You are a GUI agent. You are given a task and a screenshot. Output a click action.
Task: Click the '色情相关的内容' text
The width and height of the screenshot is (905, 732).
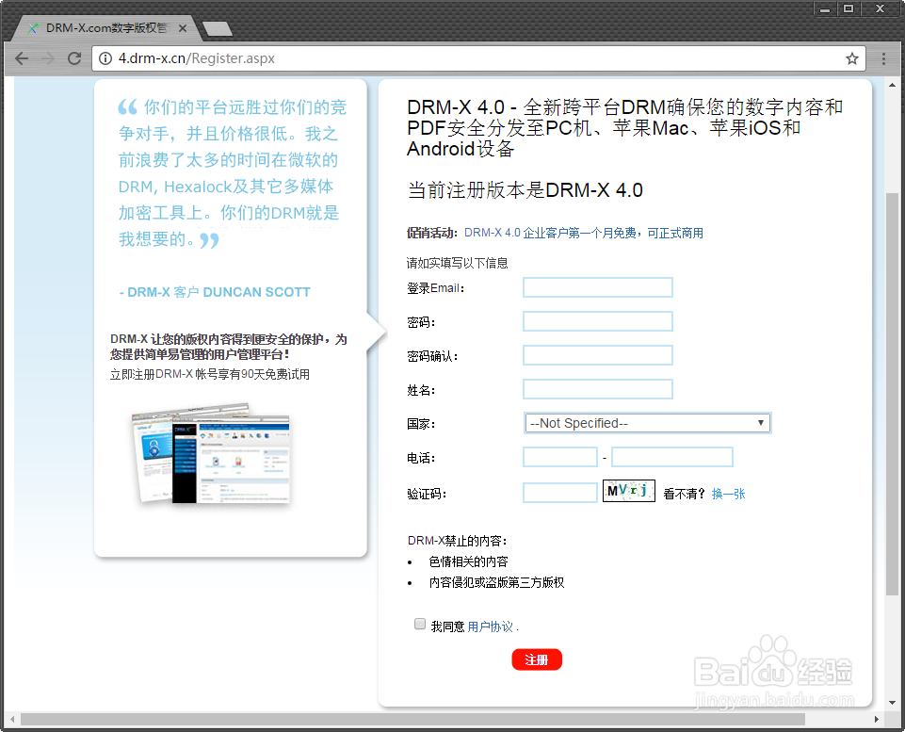tap(468, 561)
